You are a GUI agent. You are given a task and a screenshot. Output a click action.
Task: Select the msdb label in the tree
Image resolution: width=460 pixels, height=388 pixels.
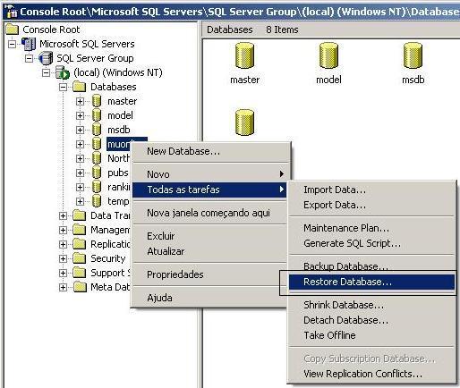click(x=119, y=130)
